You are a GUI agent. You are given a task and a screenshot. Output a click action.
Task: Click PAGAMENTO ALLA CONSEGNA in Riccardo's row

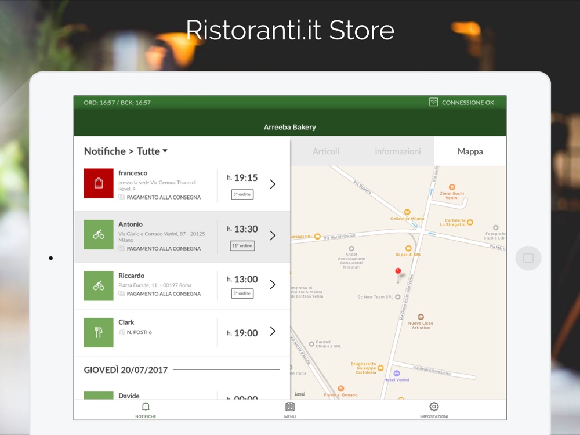click(164, 293)
